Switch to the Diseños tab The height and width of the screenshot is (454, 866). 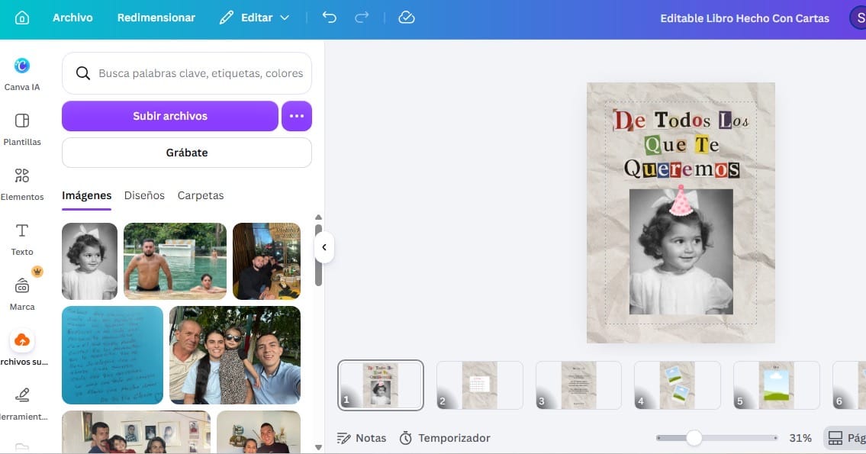(144, 195)
